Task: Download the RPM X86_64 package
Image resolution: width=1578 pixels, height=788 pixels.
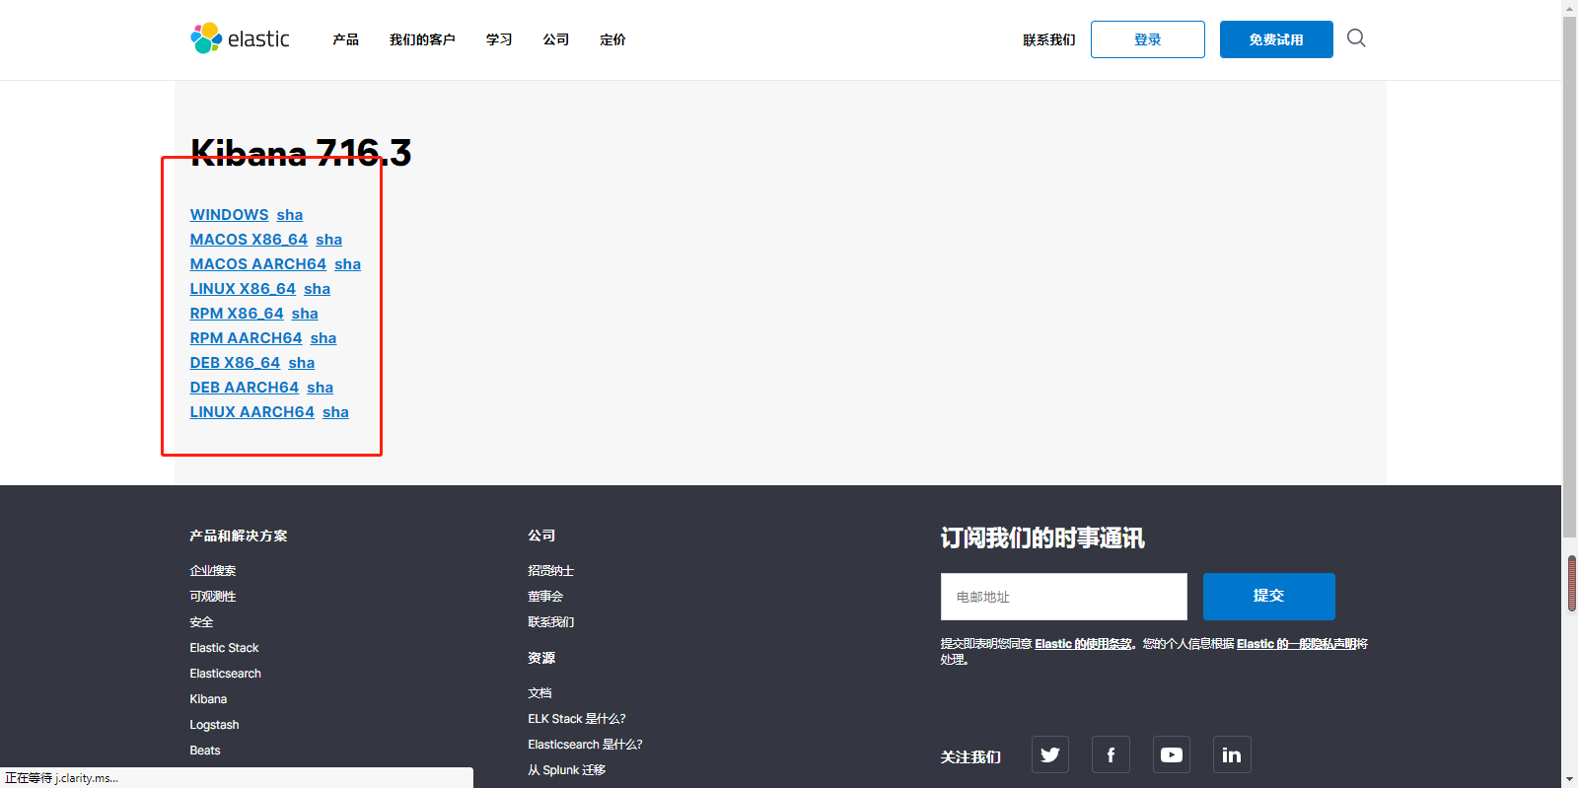Action: pos(237,314)
